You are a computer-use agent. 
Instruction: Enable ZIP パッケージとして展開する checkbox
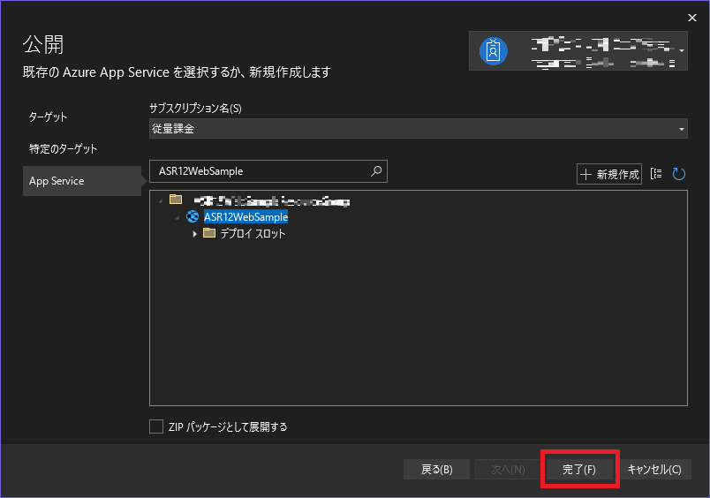(156, 426)
